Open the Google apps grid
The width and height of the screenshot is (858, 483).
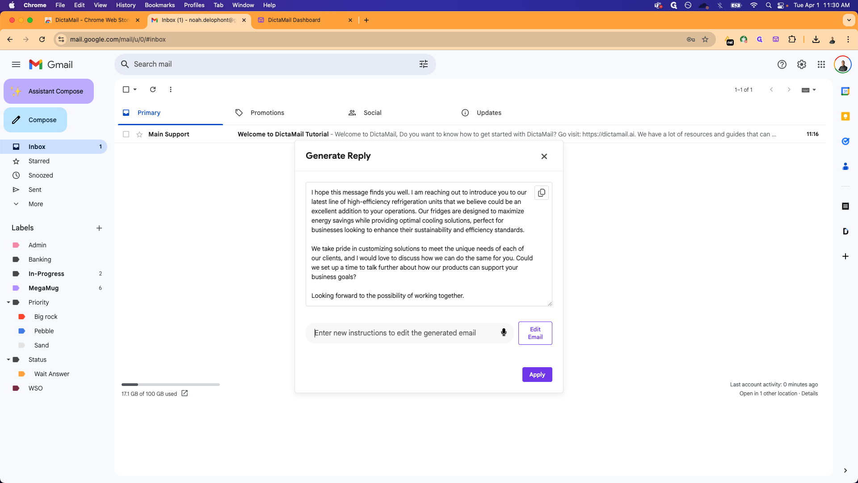pos(821,64)
